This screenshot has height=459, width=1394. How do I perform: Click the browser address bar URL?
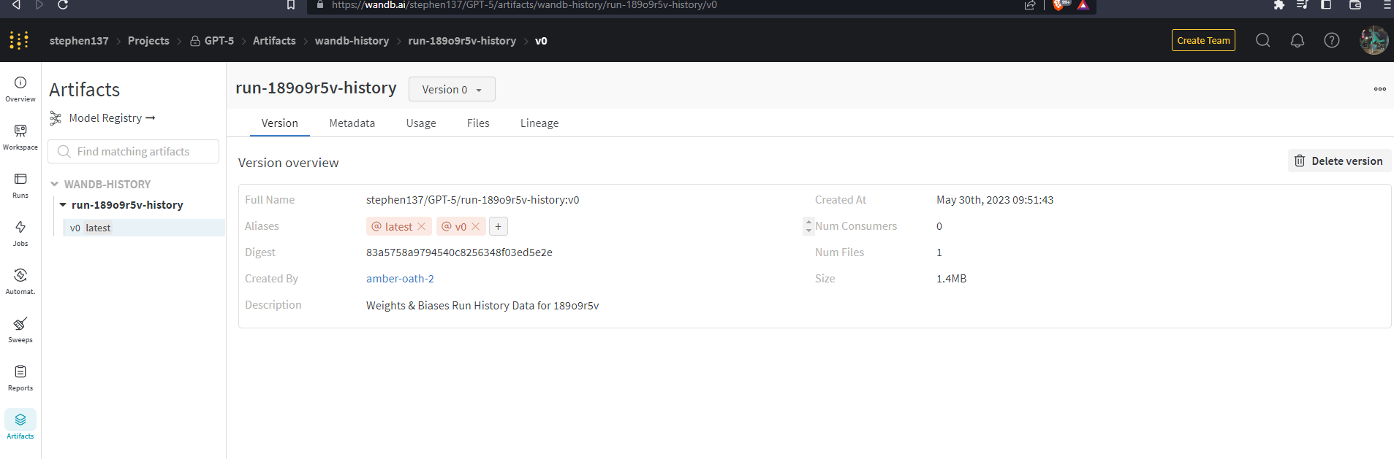[524, 5]
